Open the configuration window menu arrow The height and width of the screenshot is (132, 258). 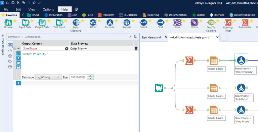pos(130,37)
